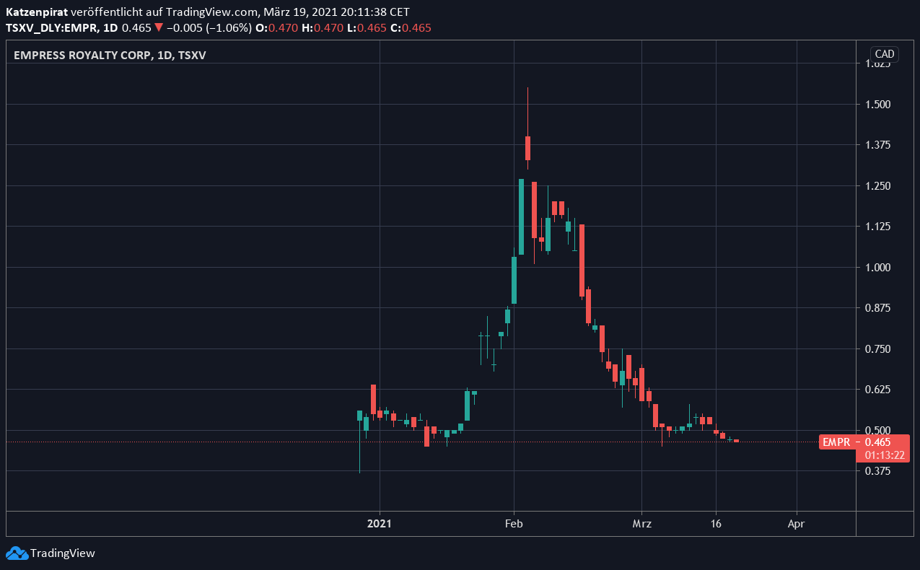Click the −0.005 (−1.06%) change value

tap(209, 27)
